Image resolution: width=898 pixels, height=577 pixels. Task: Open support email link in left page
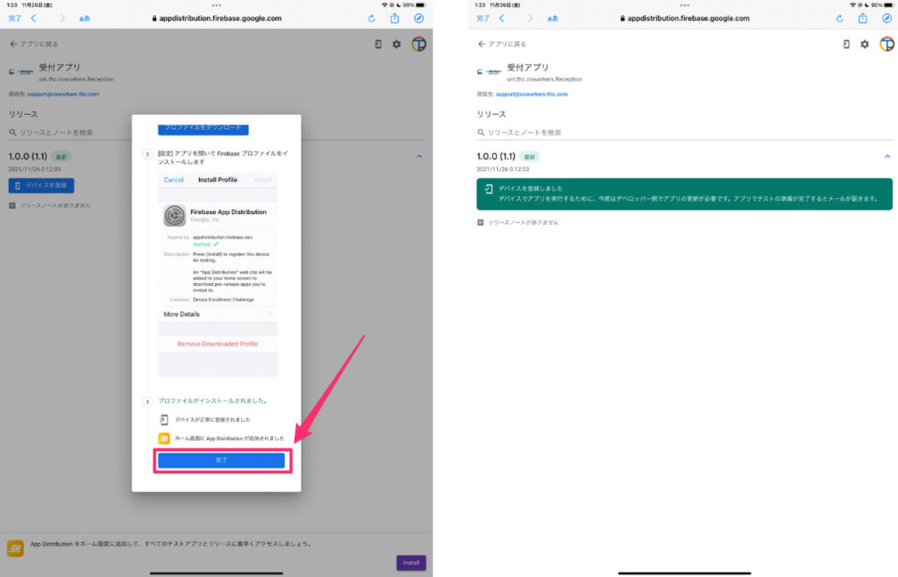[63, 94]
